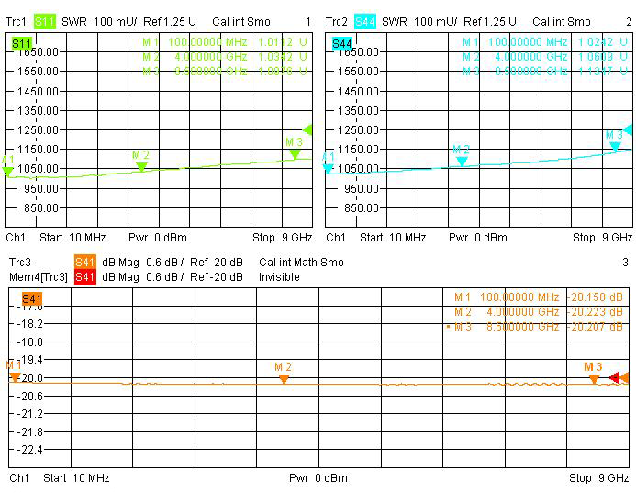Activate the S11 tag inside top-left diagram
636x493 pixels.
point(21,43)
